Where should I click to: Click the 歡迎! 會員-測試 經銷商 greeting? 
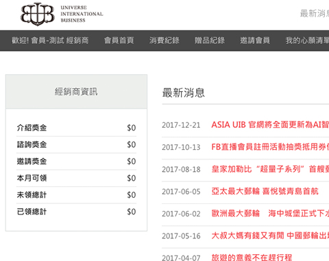[x=50, y=41]
